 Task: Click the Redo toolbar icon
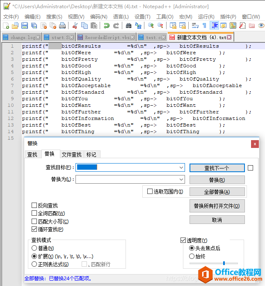(116, 25)
